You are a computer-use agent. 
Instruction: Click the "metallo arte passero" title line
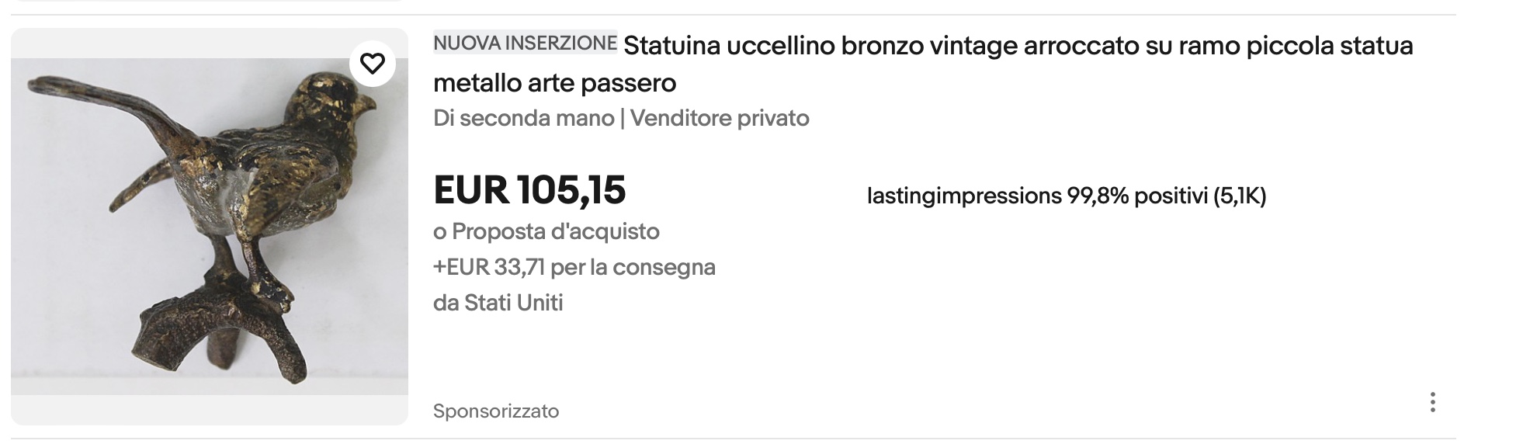(554, 82)
